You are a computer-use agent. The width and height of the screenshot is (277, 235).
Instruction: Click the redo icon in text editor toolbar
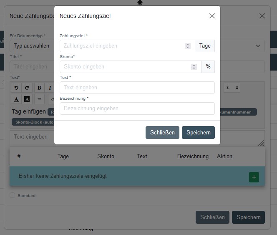pos(27,88)
